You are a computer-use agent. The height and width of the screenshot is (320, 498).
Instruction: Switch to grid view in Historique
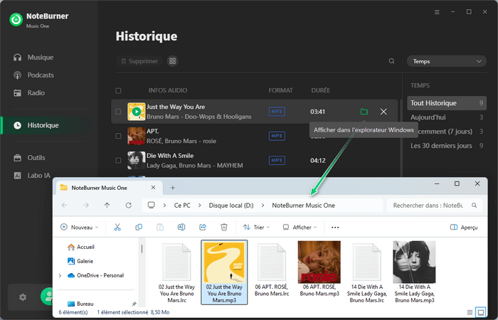pos(172,61)
